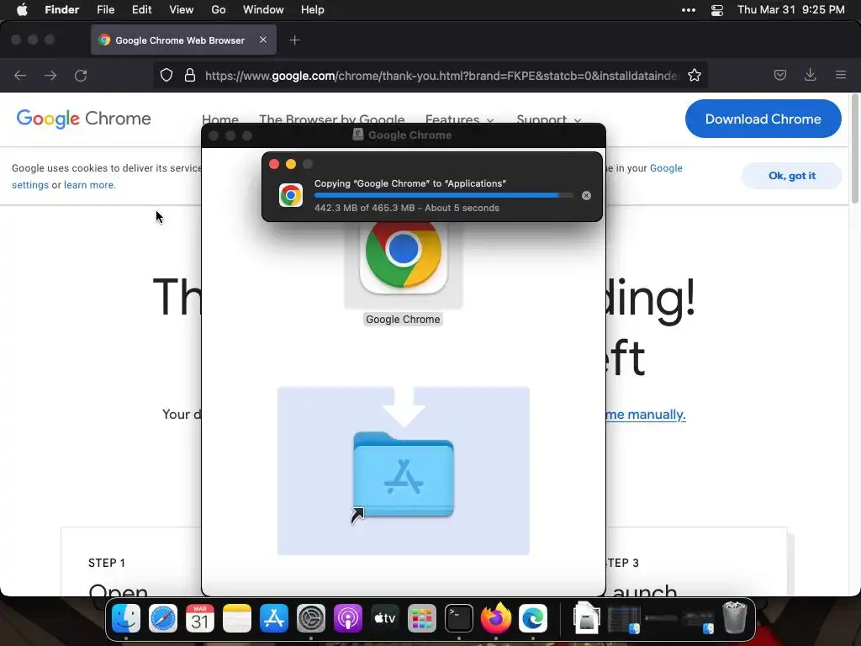This screenshot has width=861, height=646.
Task: Open Finder from the Dock
Action: [126, 618]
